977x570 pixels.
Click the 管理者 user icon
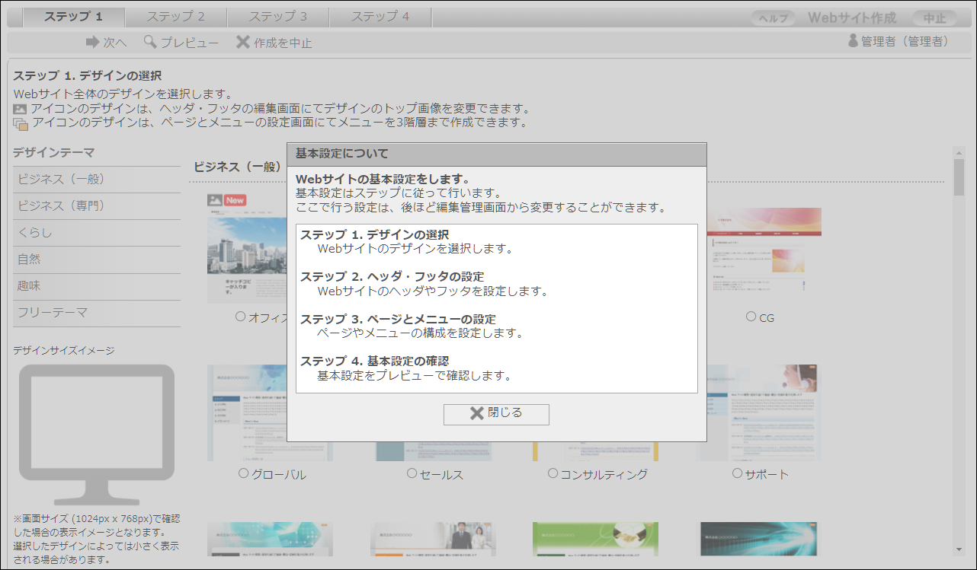coord(853,41)
